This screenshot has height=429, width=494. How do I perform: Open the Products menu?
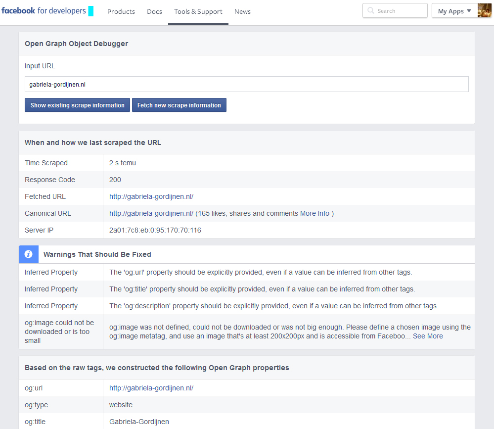pyautogui.click(x=121, y=12)
